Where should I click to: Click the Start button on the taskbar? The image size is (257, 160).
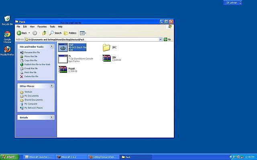coord(8,157)
